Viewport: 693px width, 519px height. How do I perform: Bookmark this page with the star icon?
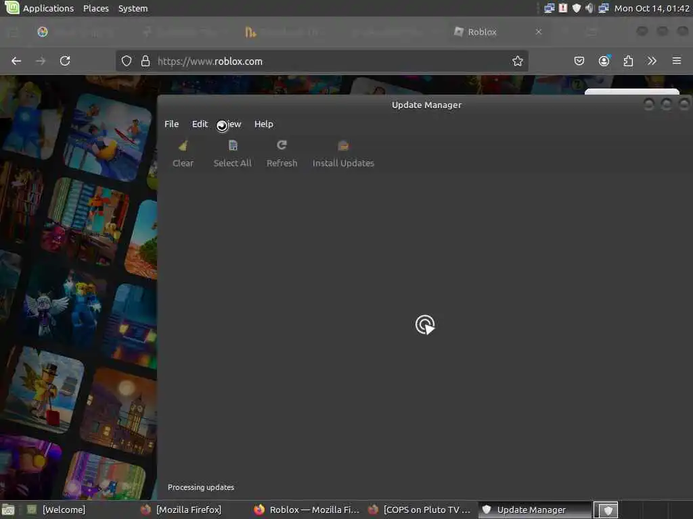pos(518,61)
